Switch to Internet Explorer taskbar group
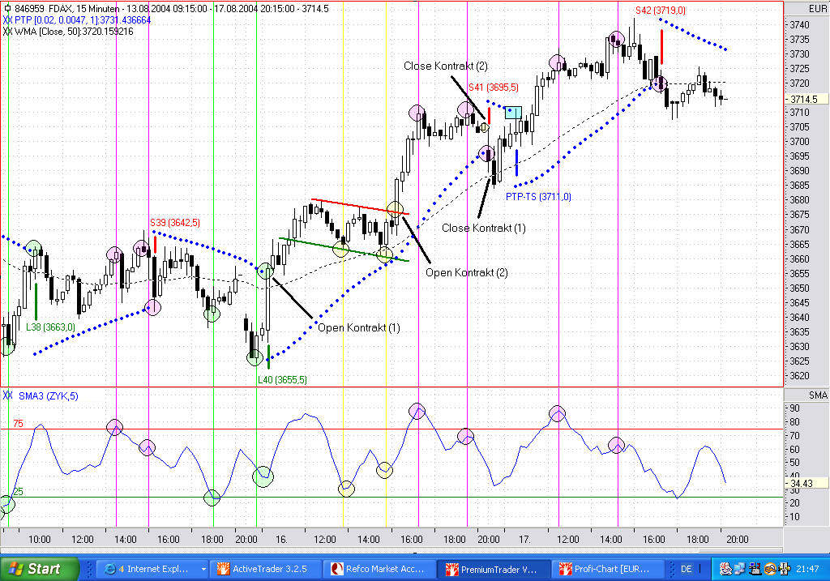The image size is (830, 581). (x=153, y=569)
